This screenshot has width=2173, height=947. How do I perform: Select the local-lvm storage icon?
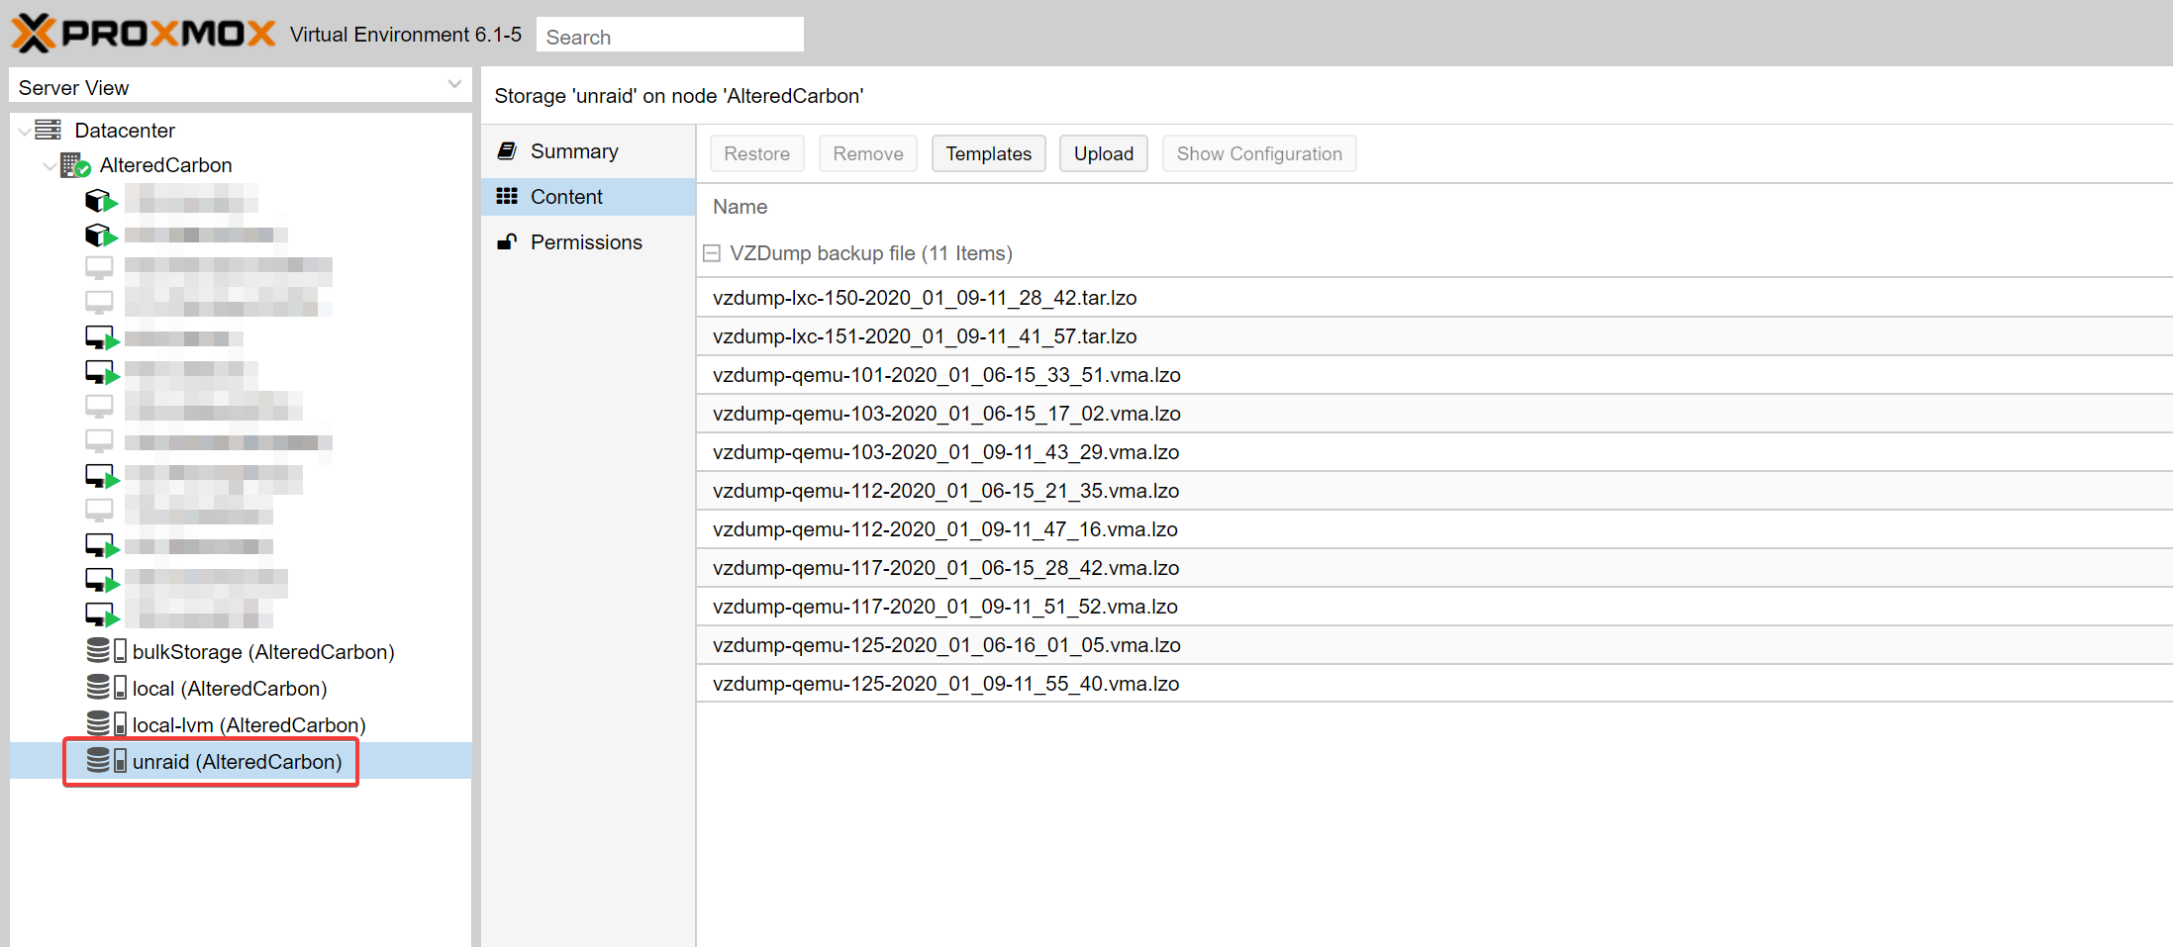tap(106, 724)
